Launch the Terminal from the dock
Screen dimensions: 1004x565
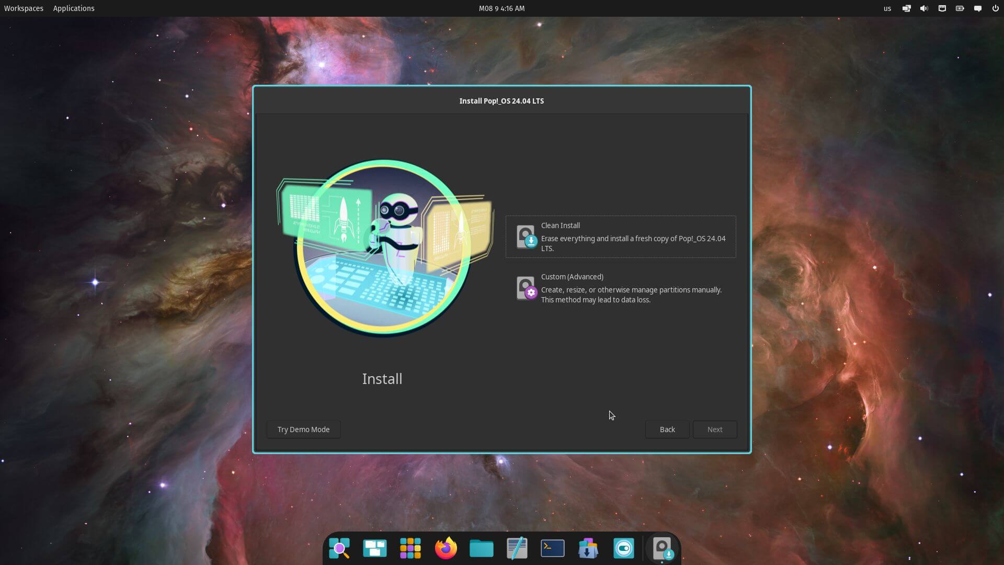click(x=553, y=548)
